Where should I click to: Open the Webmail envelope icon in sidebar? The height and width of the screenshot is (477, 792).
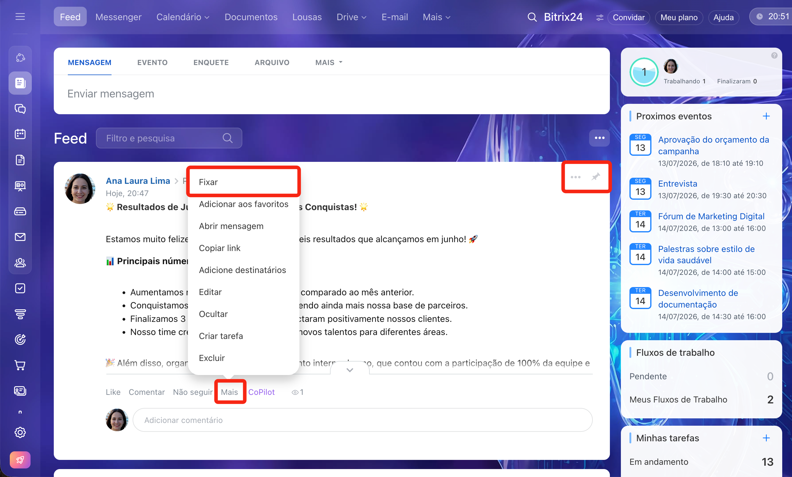pos(20,237)
